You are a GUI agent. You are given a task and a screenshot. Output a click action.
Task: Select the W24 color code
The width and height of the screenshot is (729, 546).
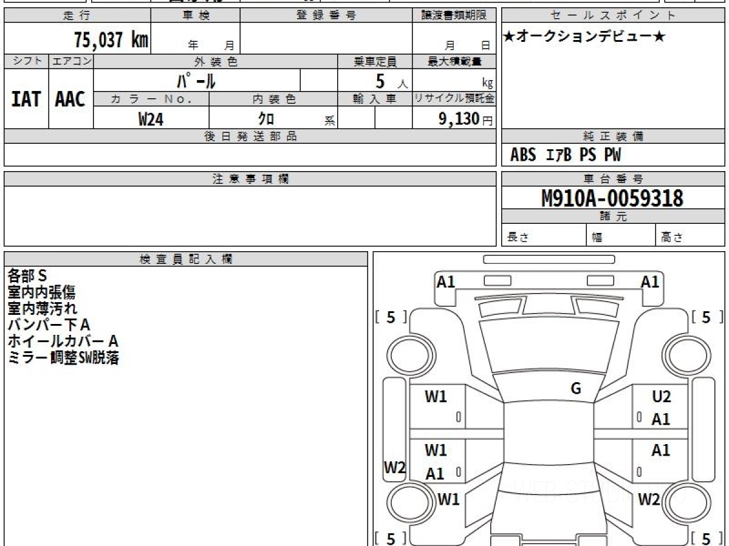coord(151,119)
